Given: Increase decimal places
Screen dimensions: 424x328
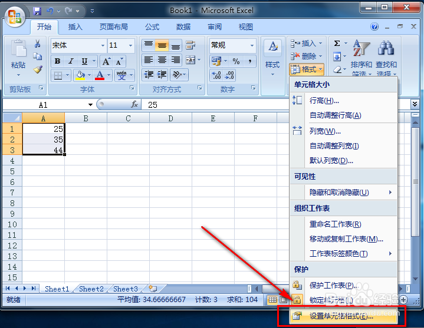Looking at the screenshot, I should click(216, 75).
